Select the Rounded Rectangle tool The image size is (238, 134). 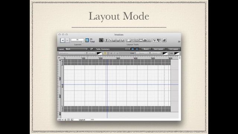118,40
